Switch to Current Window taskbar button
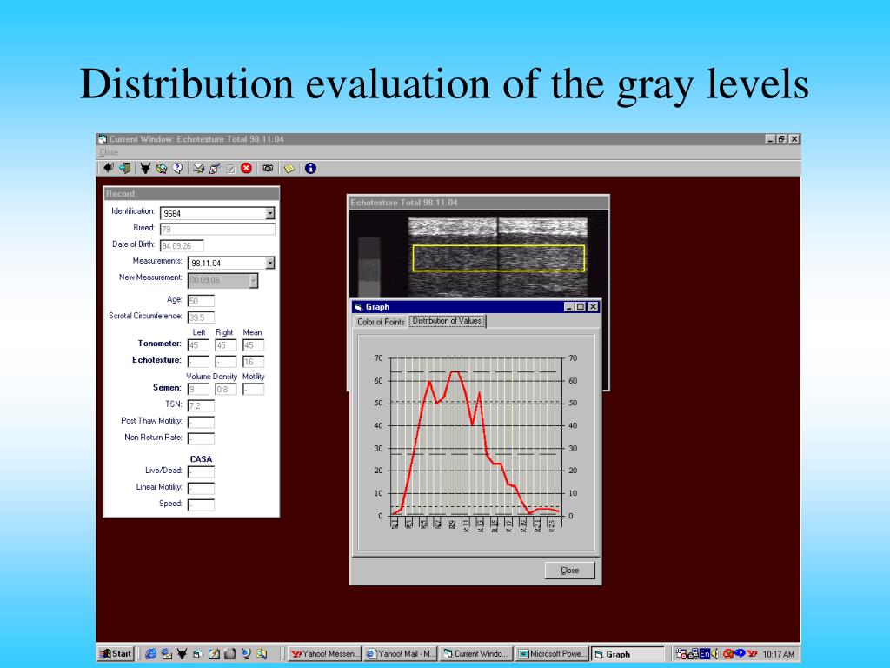 pyautogui.click(x=477, y=654)
